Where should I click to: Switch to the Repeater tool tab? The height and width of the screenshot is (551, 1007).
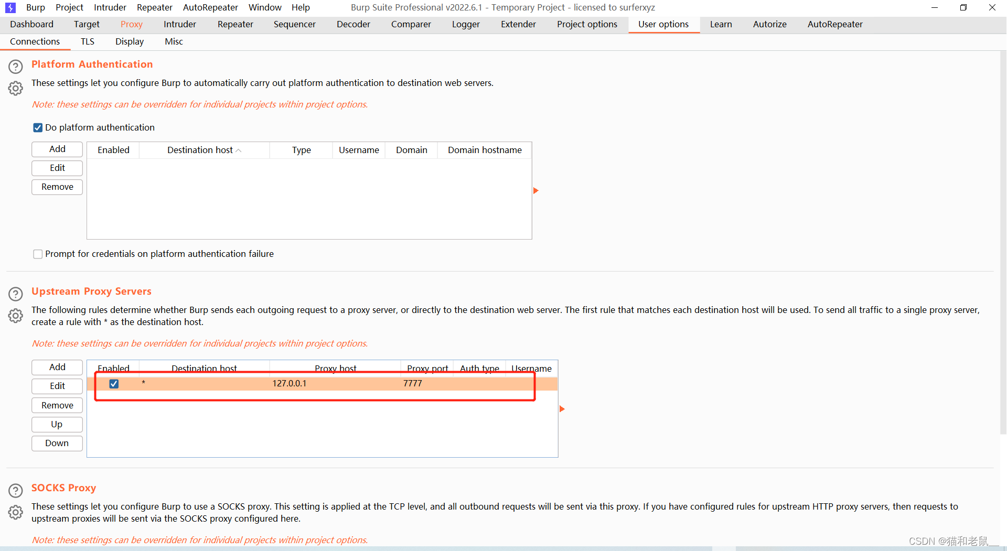[x=235, y=24]
